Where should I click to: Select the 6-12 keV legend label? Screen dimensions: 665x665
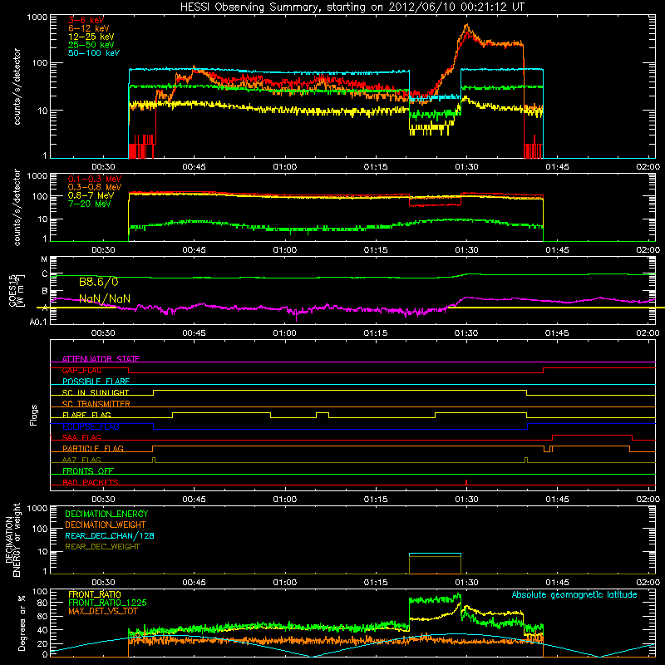[89, 28]
